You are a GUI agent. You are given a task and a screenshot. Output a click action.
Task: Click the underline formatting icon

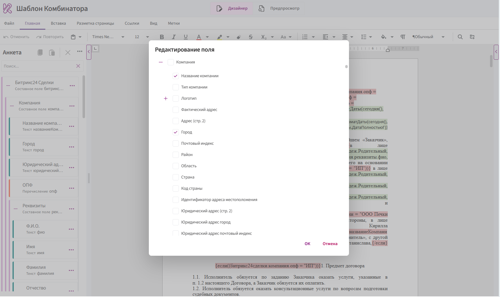pyautogui.click(x=186, y=37)
